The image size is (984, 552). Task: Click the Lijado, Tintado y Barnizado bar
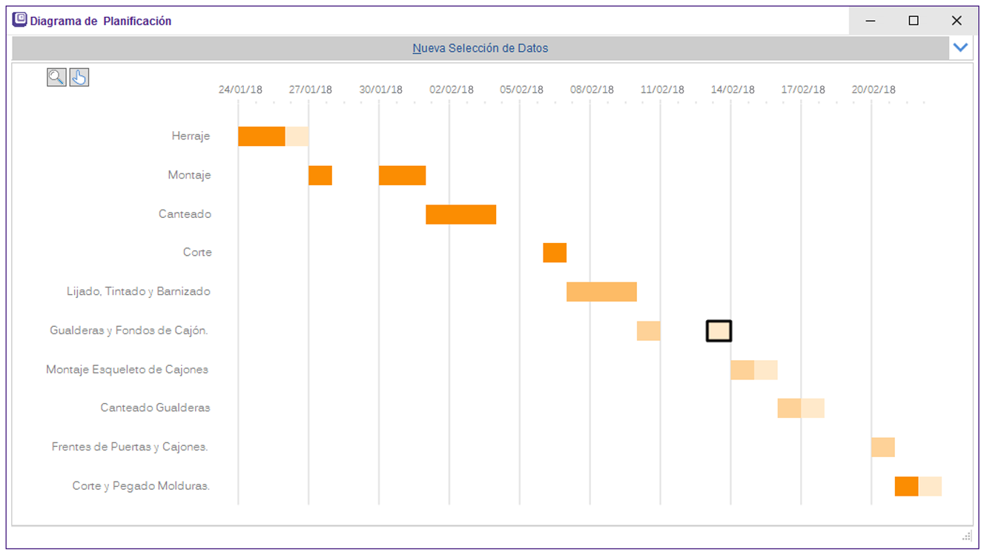click(601, 292)
